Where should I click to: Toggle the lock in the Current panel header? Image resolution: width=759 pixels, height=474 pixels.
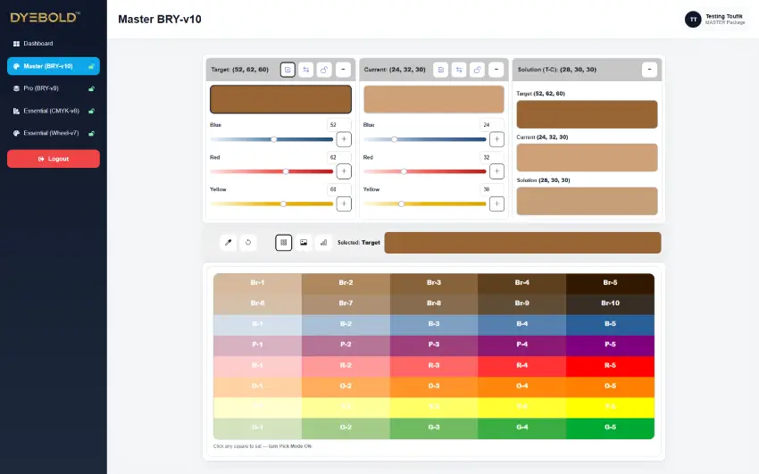click(x=478, y=70)
